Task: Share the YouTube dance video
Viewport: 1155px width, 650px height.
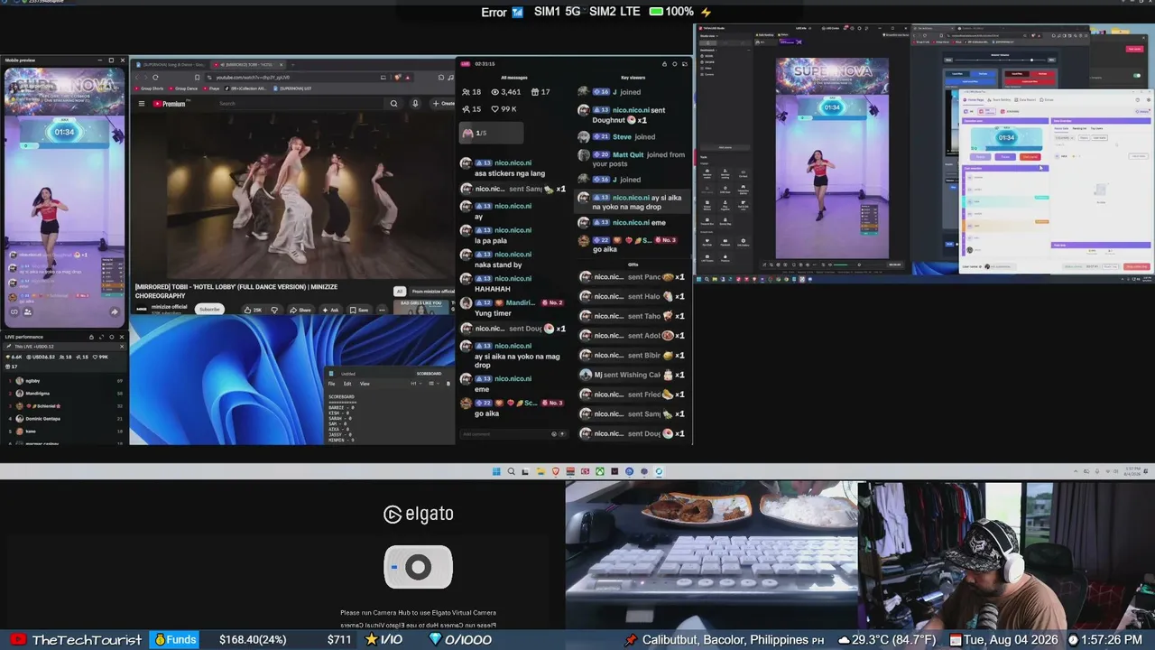Action: click(x=300, y=310)
